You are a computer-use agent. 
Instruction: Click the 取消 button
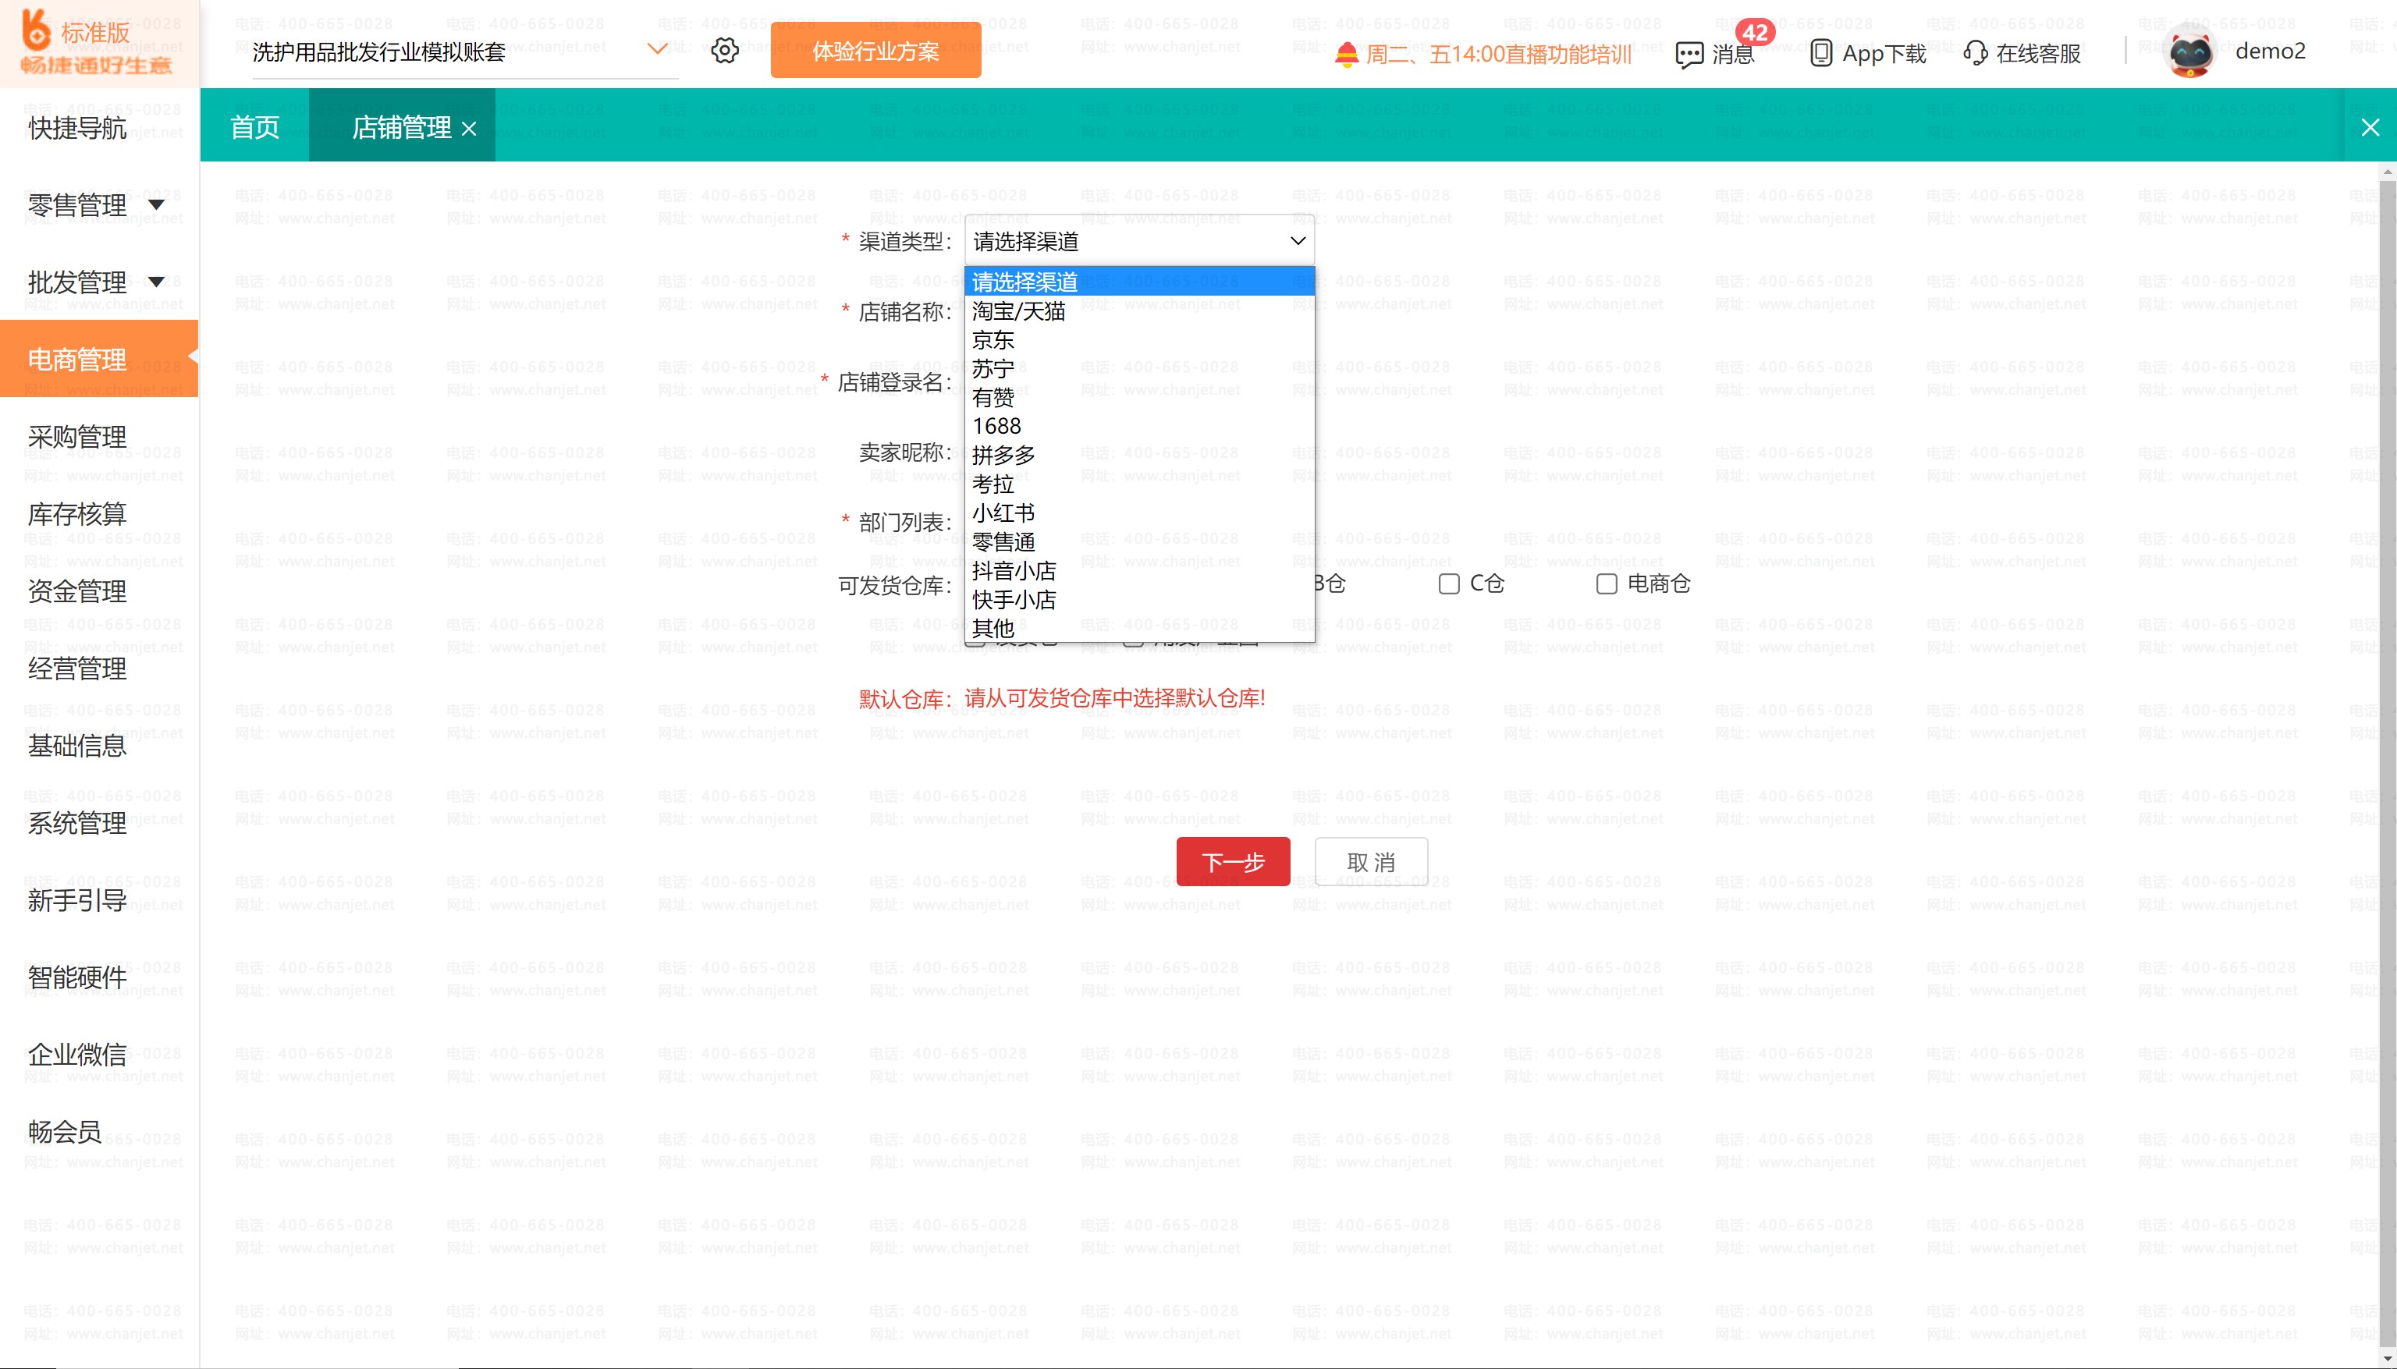click(x=1370, y=861)
